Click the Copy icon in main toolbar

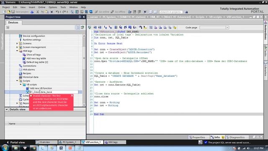(42, 12)
